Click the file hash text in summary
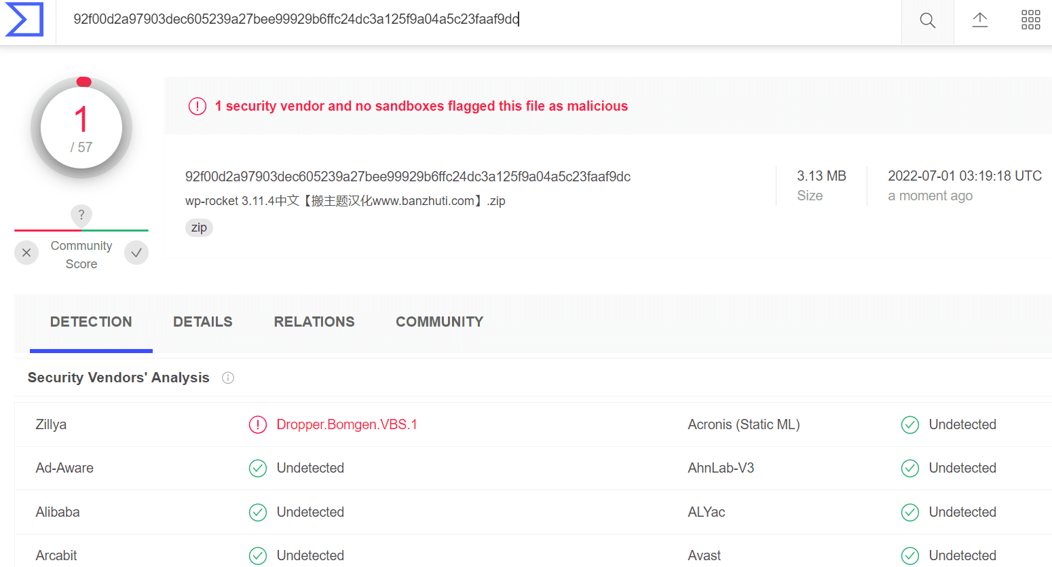Screen dimensions: 1052x567 pyautogui.click(x=408, y=177)
